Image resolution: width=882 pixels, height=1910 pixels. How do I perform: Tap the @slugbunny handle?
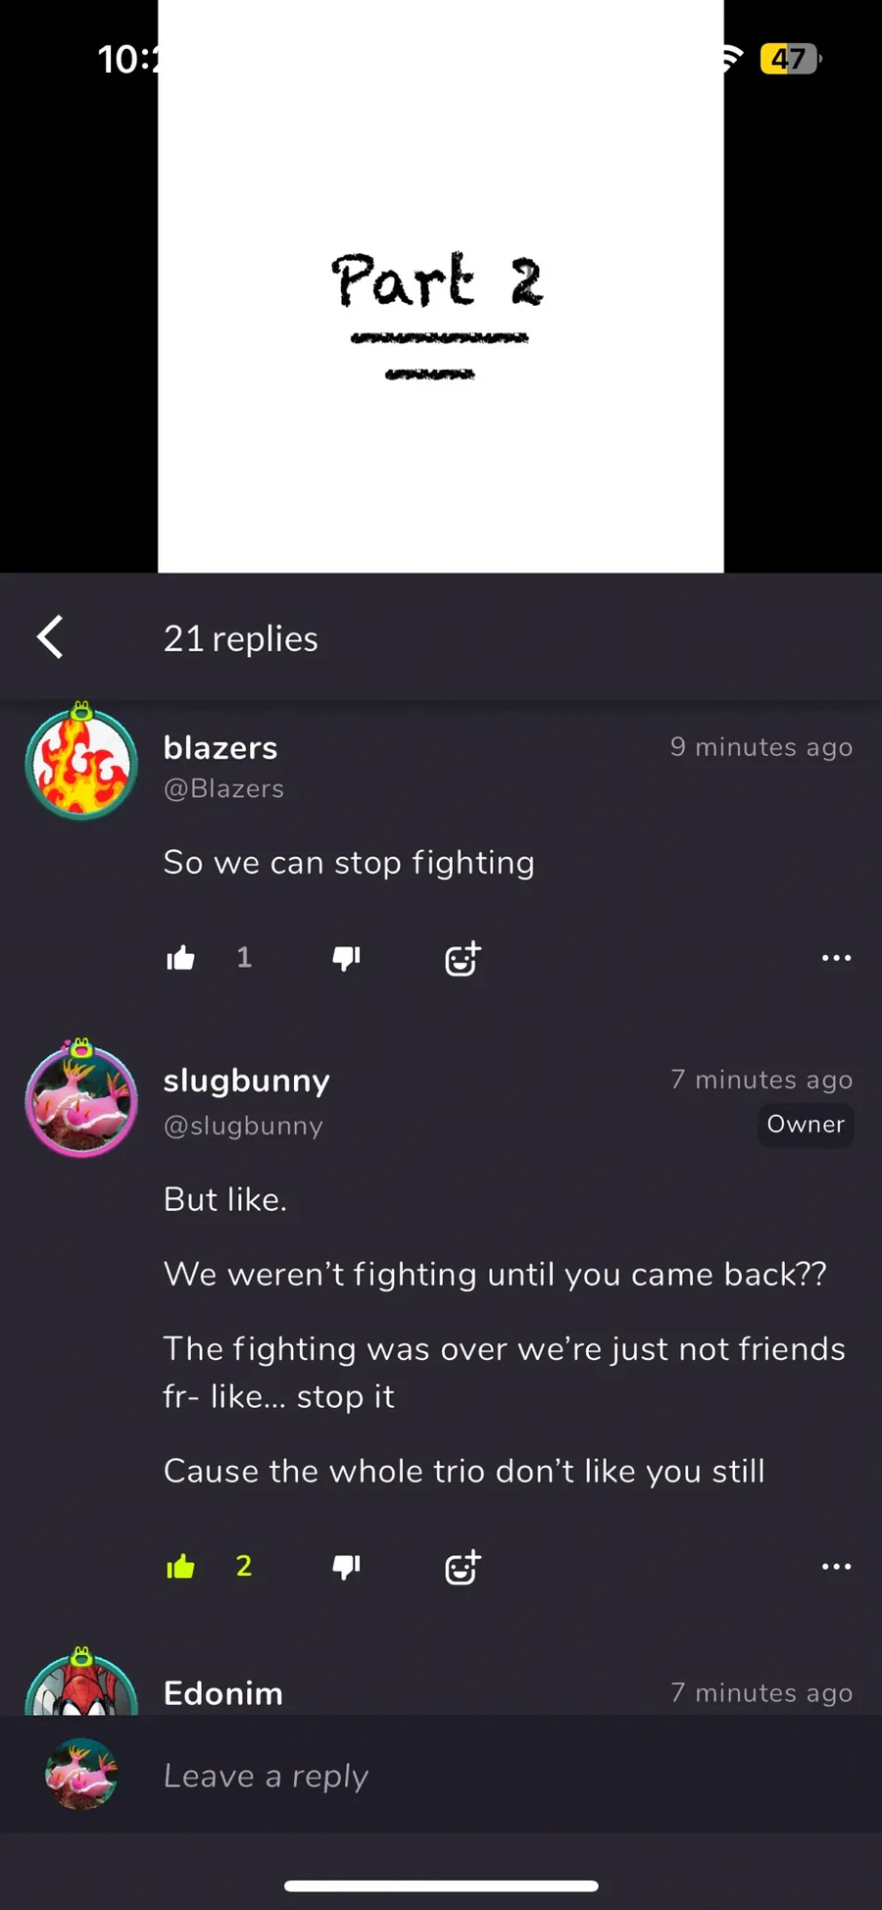click(243, 1126)
